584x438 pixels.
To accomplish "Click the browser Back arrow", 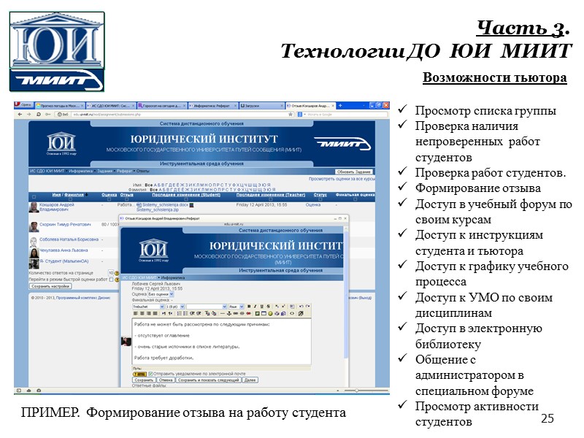I will coord(20,115).
